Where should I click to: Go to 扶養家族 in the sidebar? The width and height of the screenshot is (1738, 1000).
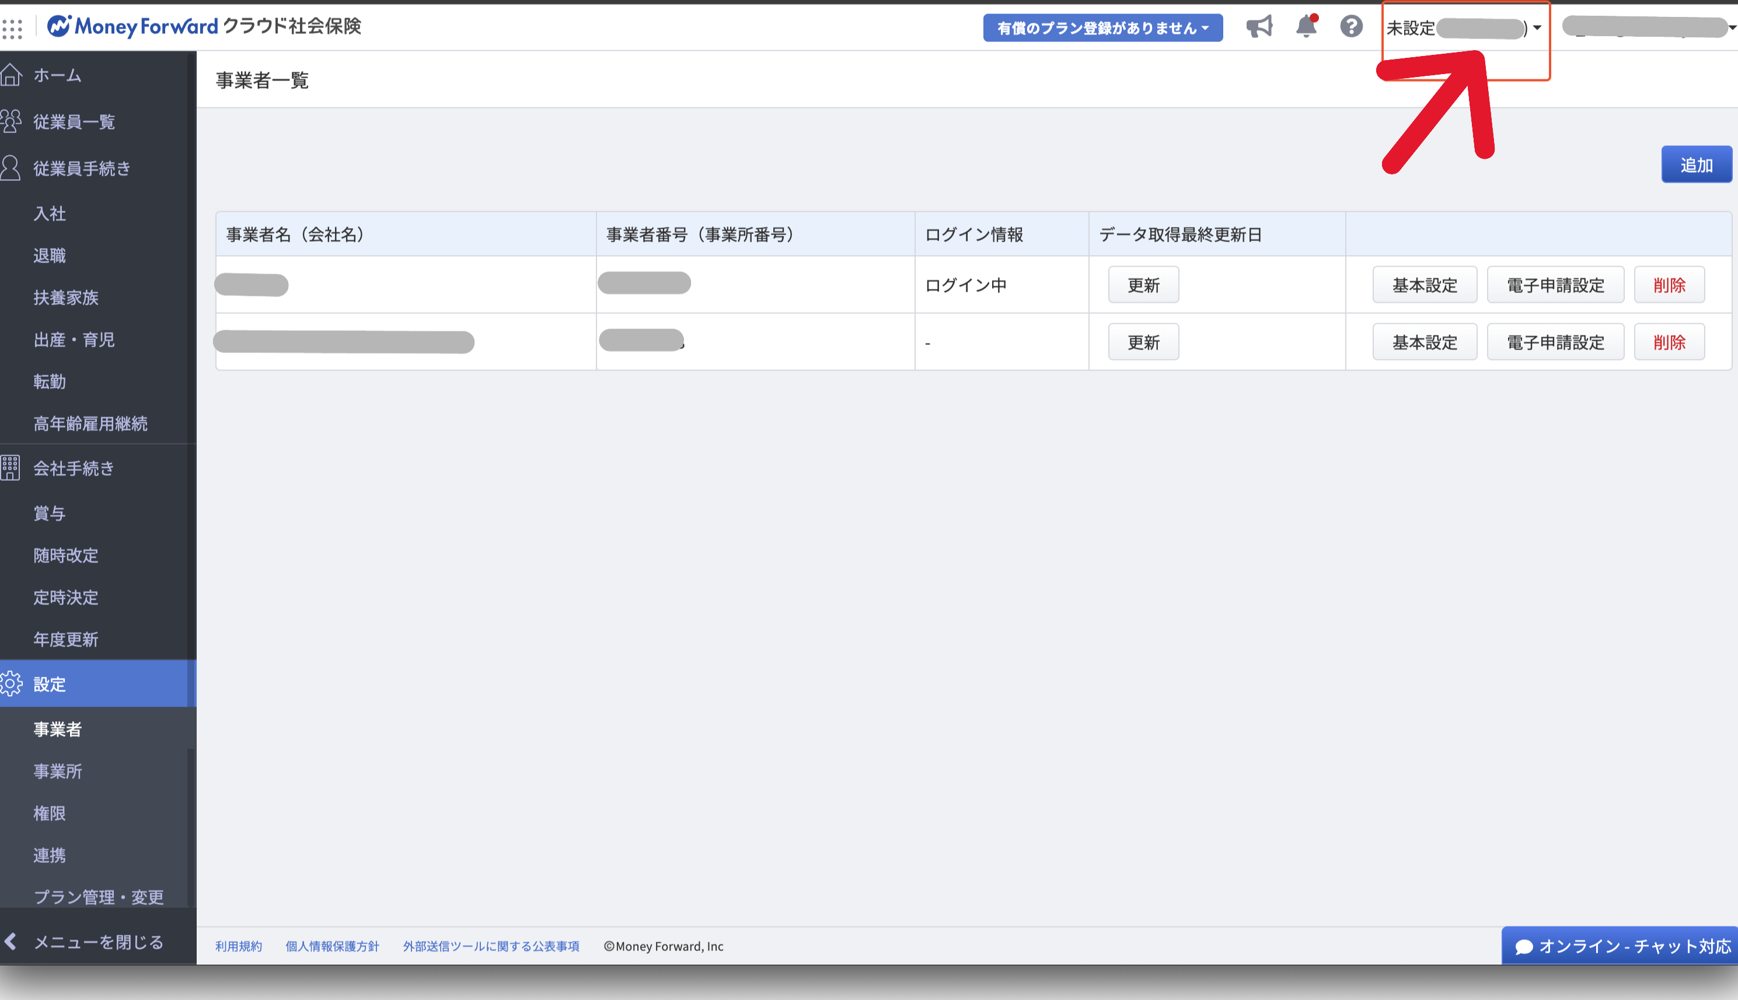click(x=66, y=298)
